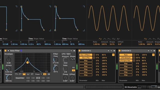The width and height of the screenshot is (160, 90).
Task: Collapse the RANDOM 1 mapping list minus button
Action: pos(113,55)
